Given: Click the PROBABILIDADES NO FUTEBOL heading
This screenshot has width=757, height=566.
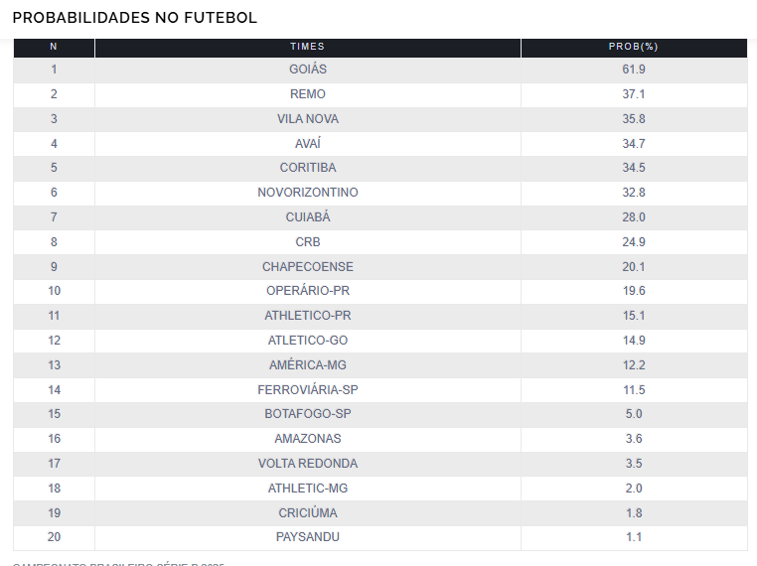Looking at the screenshot, I should point(134,18).
